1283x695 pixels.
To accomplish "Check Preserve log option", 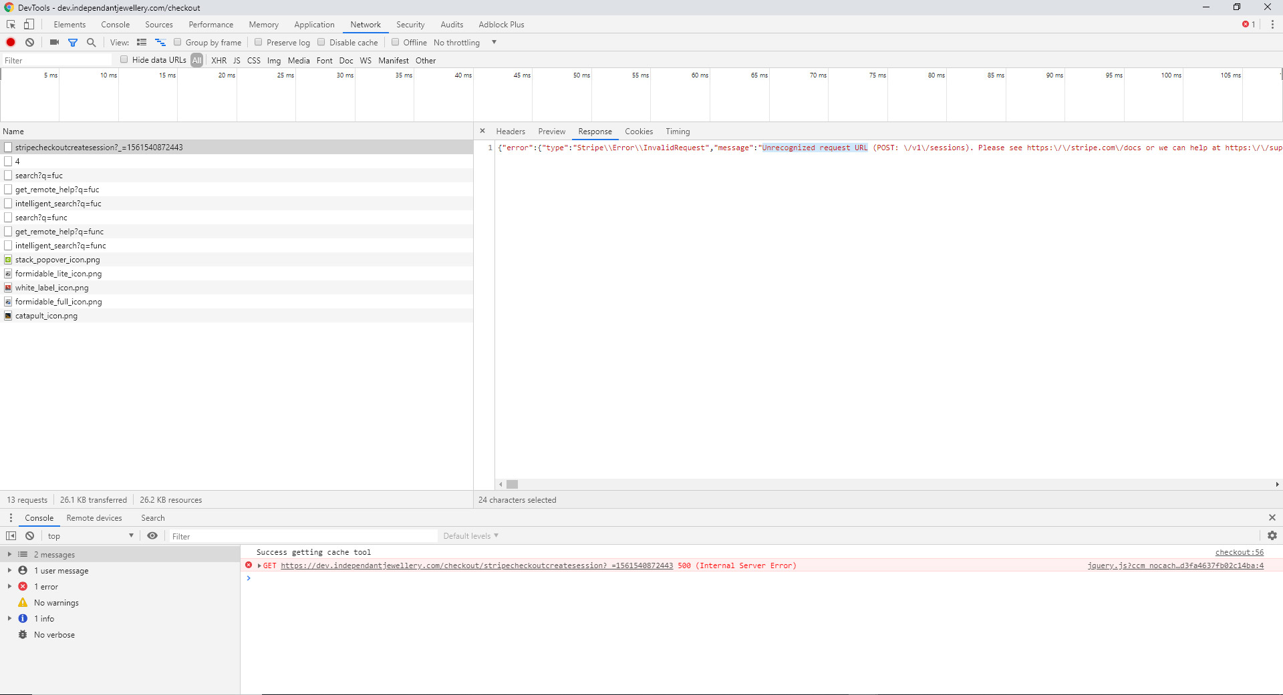I will pyautogui.click(x=258, y=42).
